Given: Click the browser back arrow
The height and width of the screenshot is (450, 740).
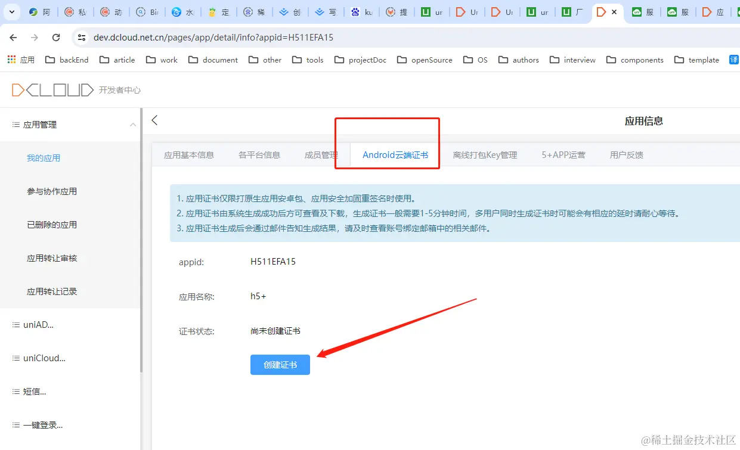Looking at the screenshot, I should click(x=14, y=38).
